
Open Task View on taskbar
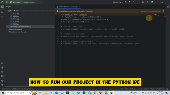40,93
